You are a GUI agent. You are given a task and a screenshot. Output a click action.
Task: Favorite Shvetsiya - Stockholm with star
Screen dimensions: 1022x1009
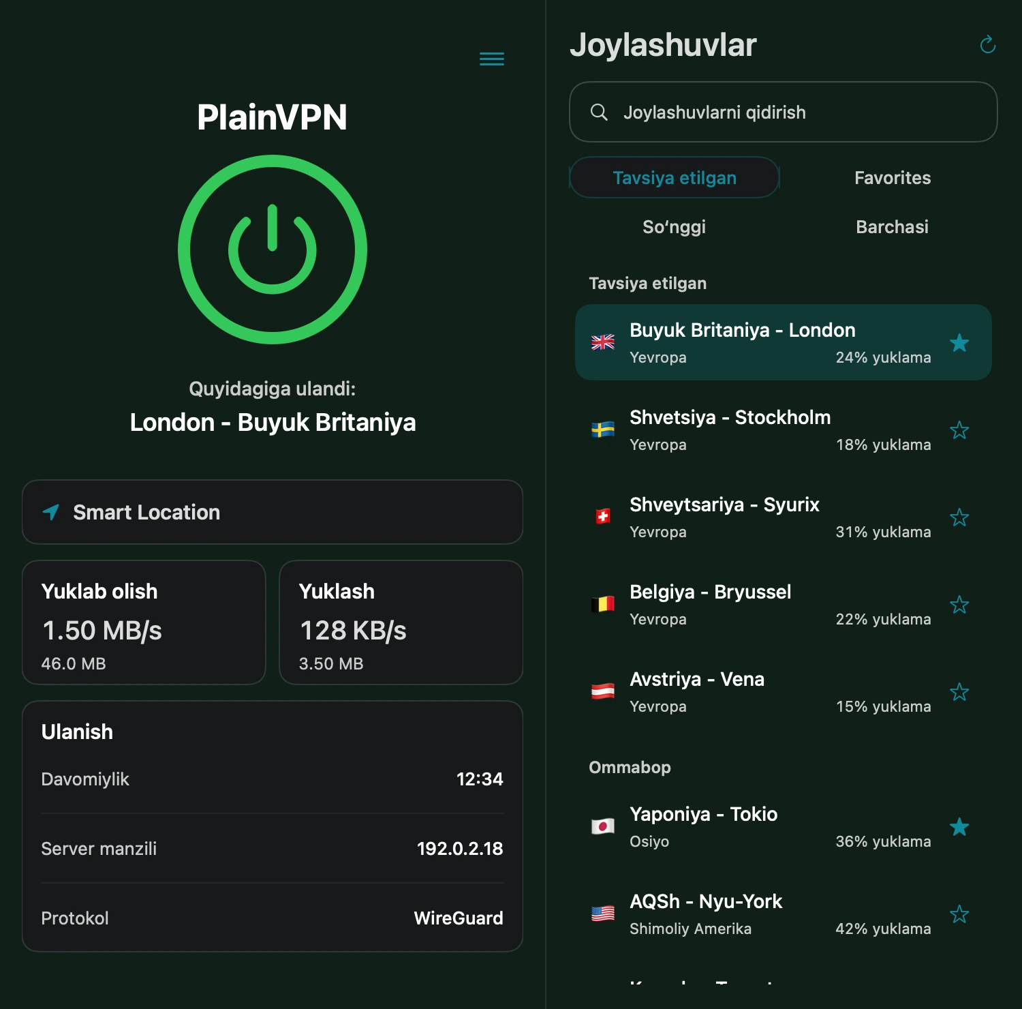(x=959, y=430)
